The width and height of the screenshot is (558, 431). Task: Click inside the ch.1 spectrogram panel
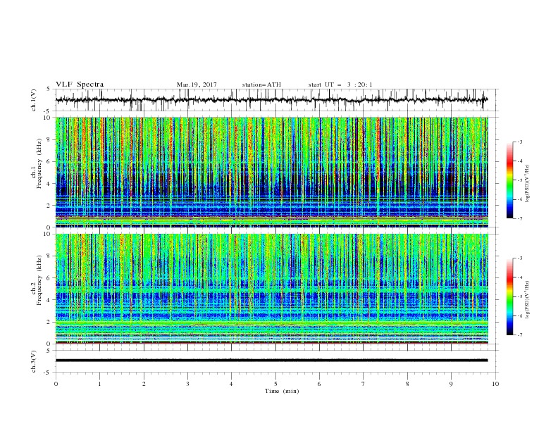[x=271, y=172]
